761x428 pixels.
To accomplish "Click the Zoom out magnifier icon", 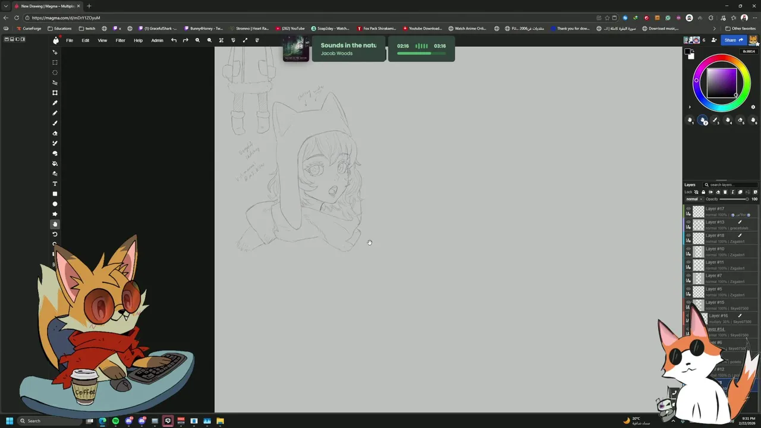I will pos(209,40).
